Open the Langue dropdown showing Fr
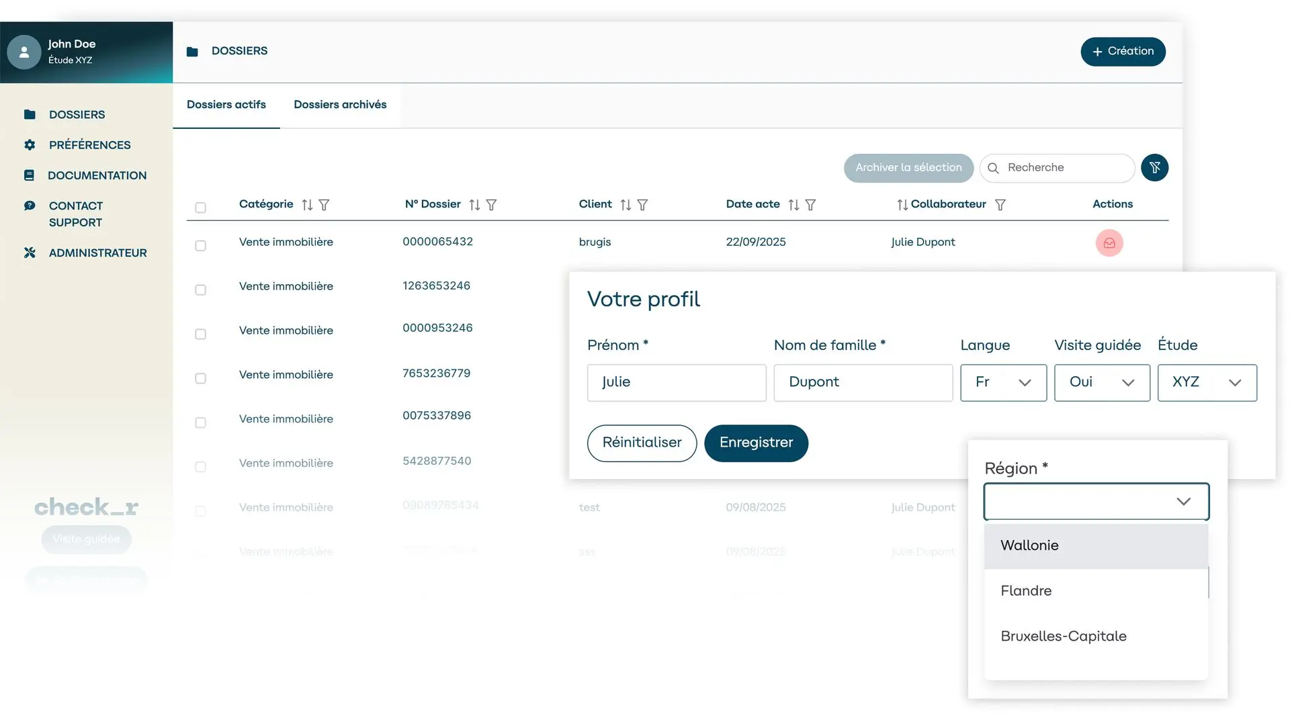1290x714 pixels. pyautogui.click(x=1002, y=383)
